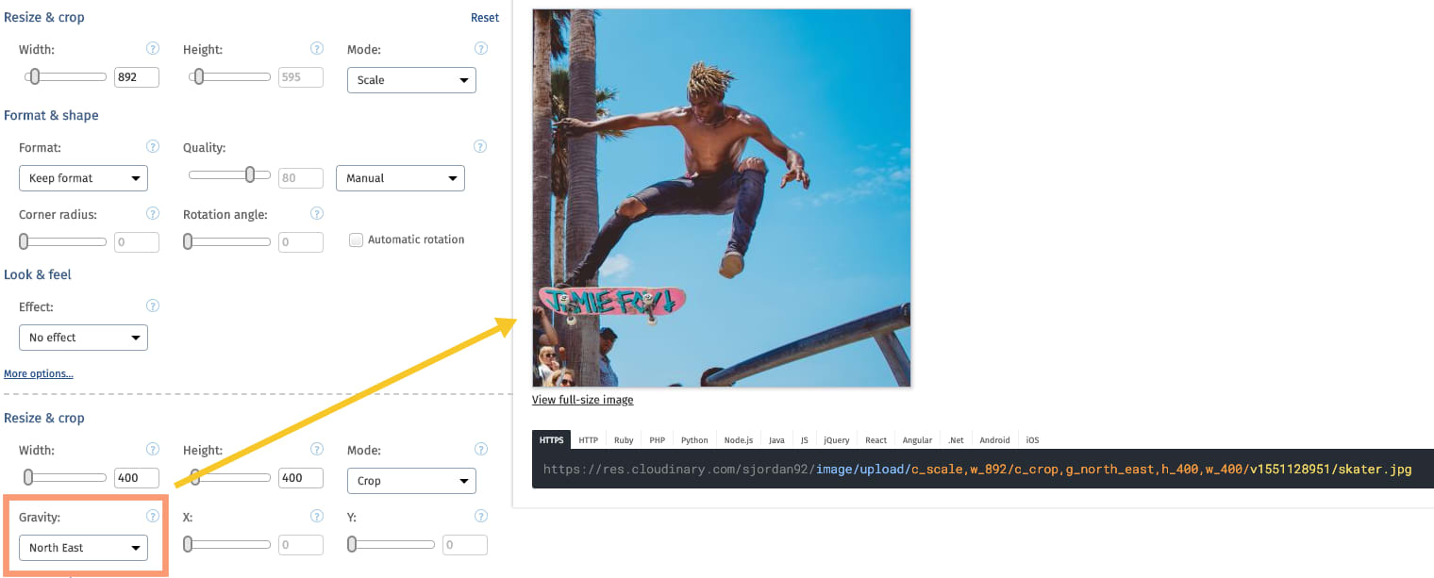Open the Gravity dropdown showing North East

click(83, 548)
